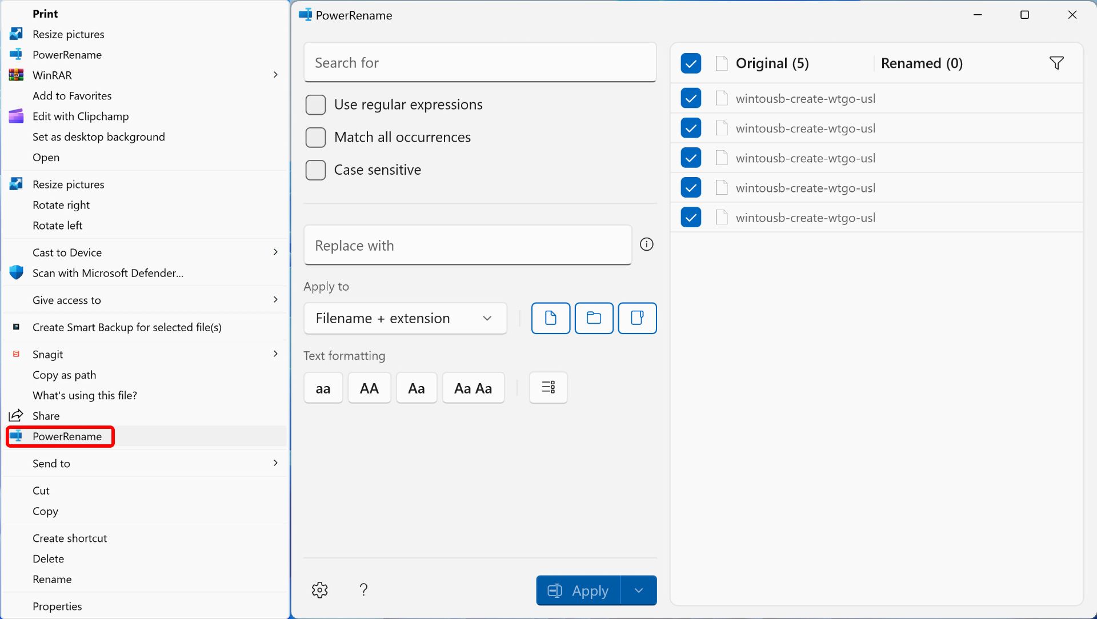This screenshot has height=619, width=1097.
Task: Click the Enumerate items icon button
Action: click(548, 388)
